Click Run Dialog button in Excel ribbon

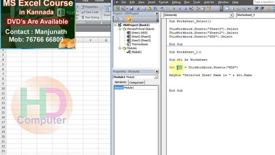(90, 17)
